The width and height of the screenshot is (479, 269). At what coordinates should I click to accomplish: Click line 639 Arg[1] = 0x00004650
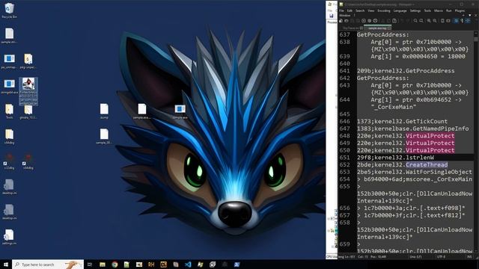pyautogui.click(x=418, y=57)
